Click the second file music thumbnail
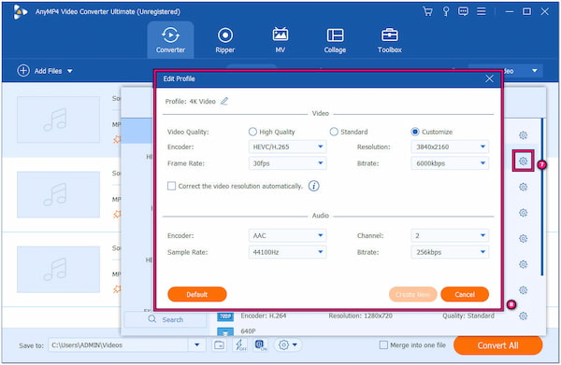The width and height of the screenshot is (561, 365). (58, 195)
